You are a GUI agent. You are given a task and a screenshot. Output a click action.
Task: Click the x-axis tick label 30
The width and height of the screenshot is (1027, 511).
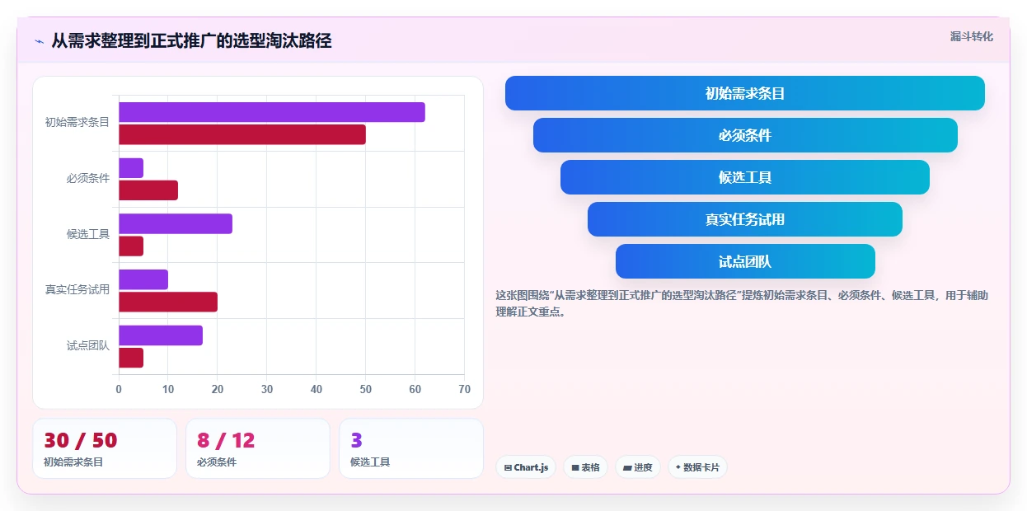click(267, 389)
